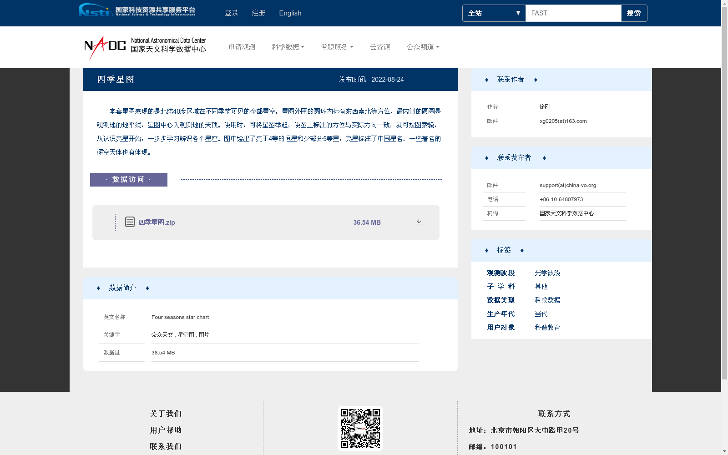This screenshot has width=728, height=455.
Task: Click the 登录 link
Action: 232,13
